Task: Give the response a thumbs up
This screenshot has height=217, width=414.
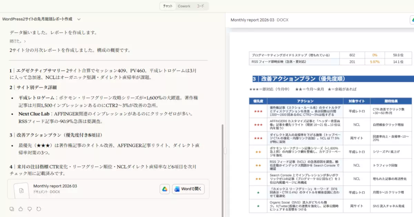Action: tap(21, 209)
